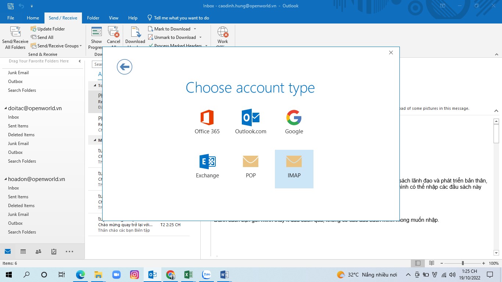Open the Ribbon Display Options button
This screenshot has width=502, height=282.
(x=443, y=6)
